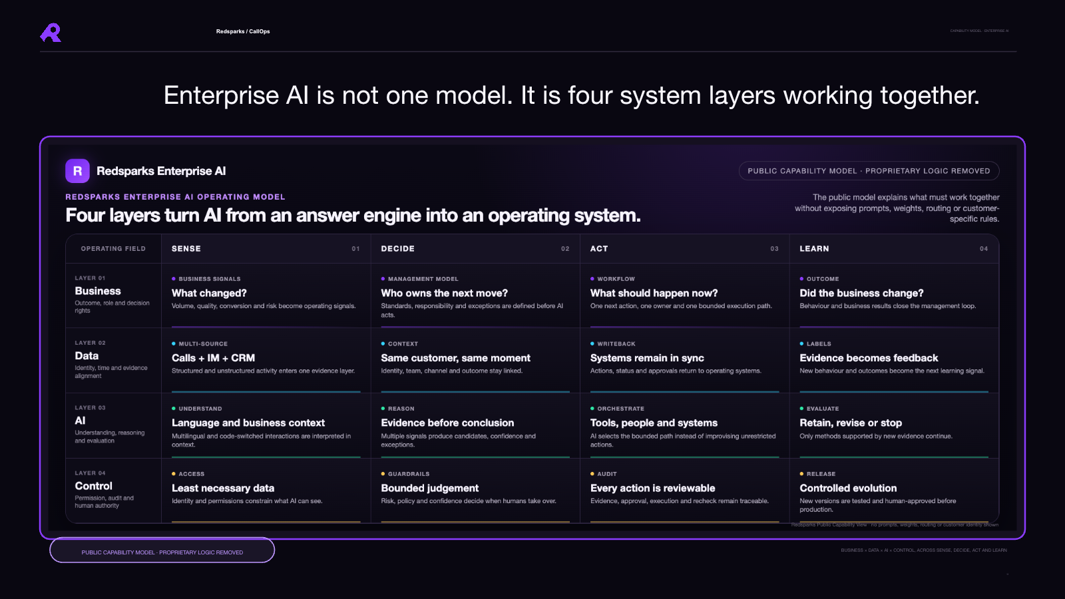Click 'Evidence becomes feedback' title
Screen dimensions: 1065x599
pyautogui.click(x=869, y=358)
